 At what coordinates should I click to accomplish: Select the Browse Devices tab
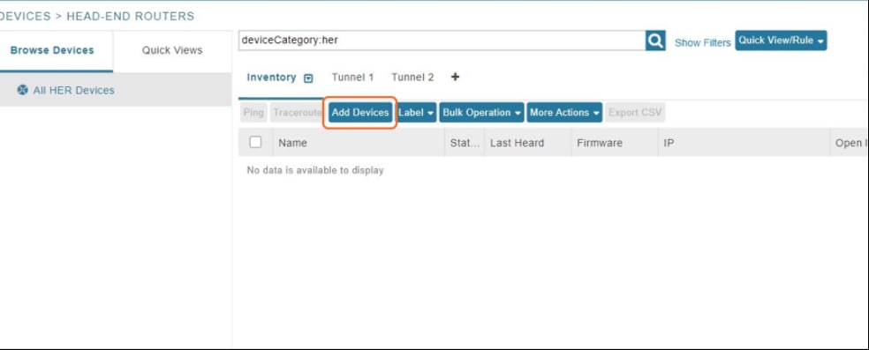(52, 50)
